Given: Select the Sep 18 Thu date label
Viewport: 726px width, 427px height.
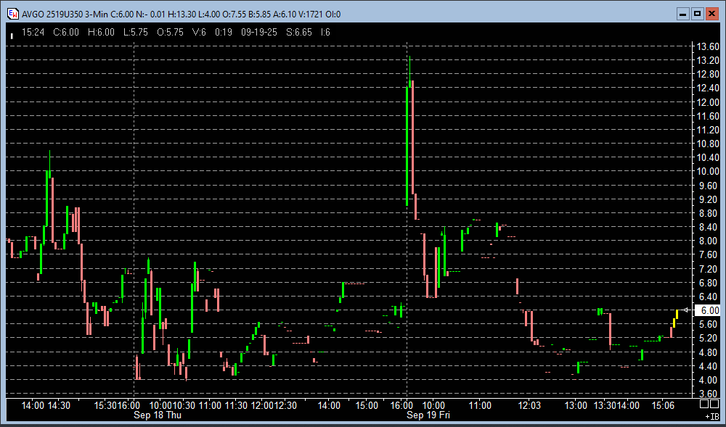Looking at the screenshot, I should (157, 415).
